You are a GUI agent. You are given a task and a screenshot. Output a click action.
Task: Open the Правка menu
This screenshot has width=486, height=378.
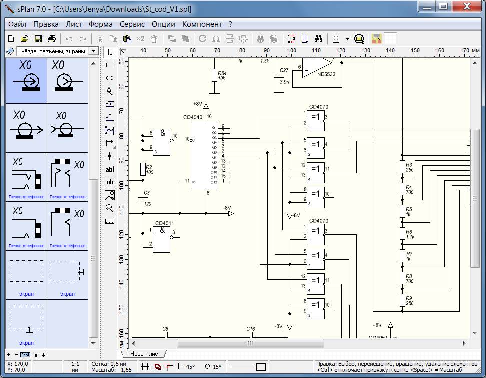(x=46, y=24)
